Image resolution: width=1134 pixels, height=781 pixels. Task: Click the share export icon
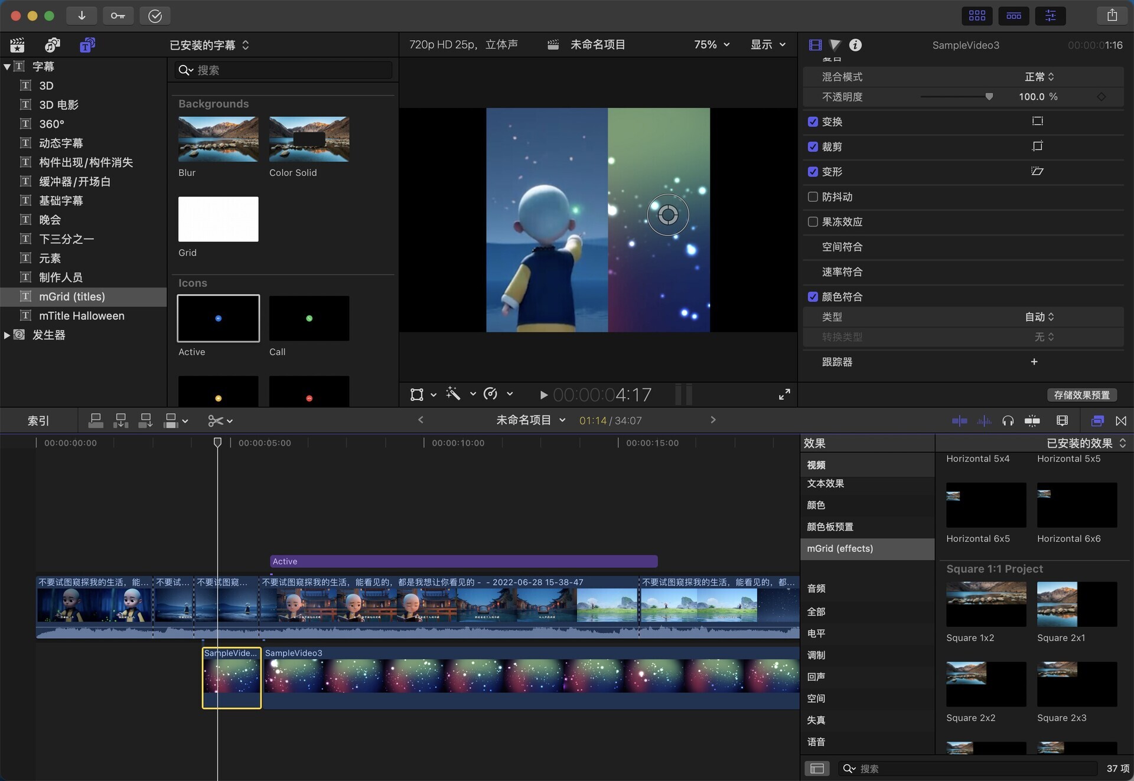coord(1112,15)
